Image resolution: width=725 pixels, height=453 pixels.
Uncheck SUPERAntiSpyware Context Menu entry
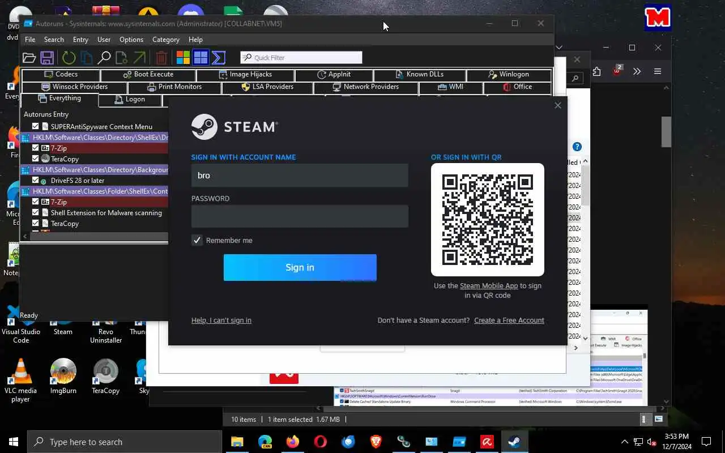[36, 126]
